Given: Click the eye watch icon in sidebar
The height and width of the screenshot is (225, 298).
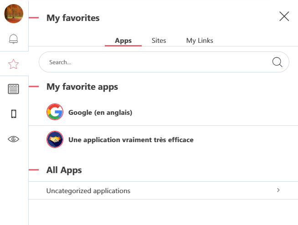Looking at the screenshot, I should (x=14, y=139).
